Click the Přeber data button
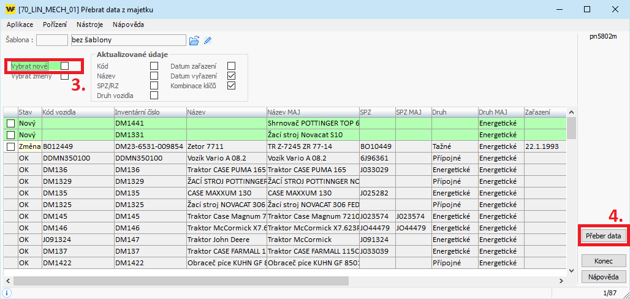This screenshot has height=299, width=630. click(x=604, y=236)
